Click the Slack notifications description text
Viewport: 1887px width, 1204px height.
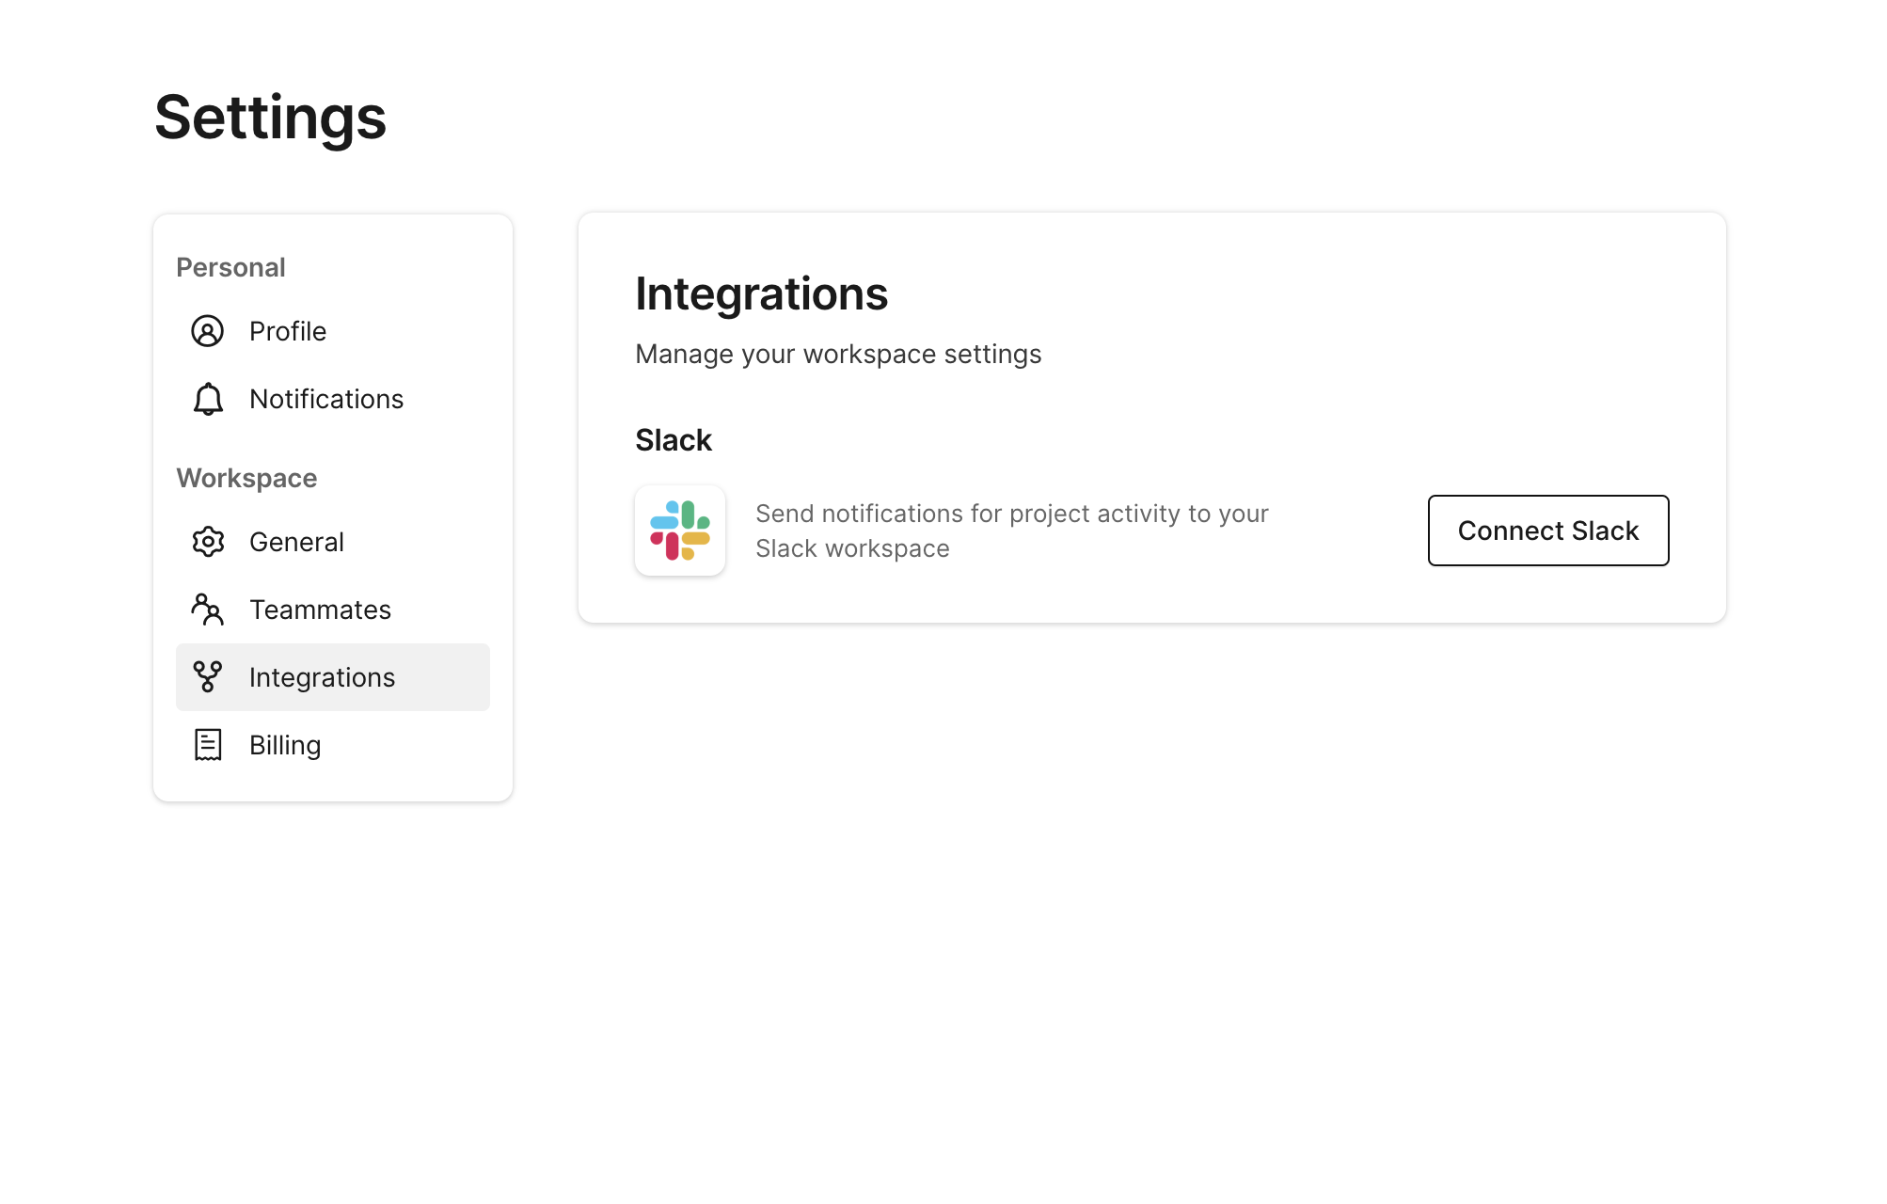point(1011,531)
